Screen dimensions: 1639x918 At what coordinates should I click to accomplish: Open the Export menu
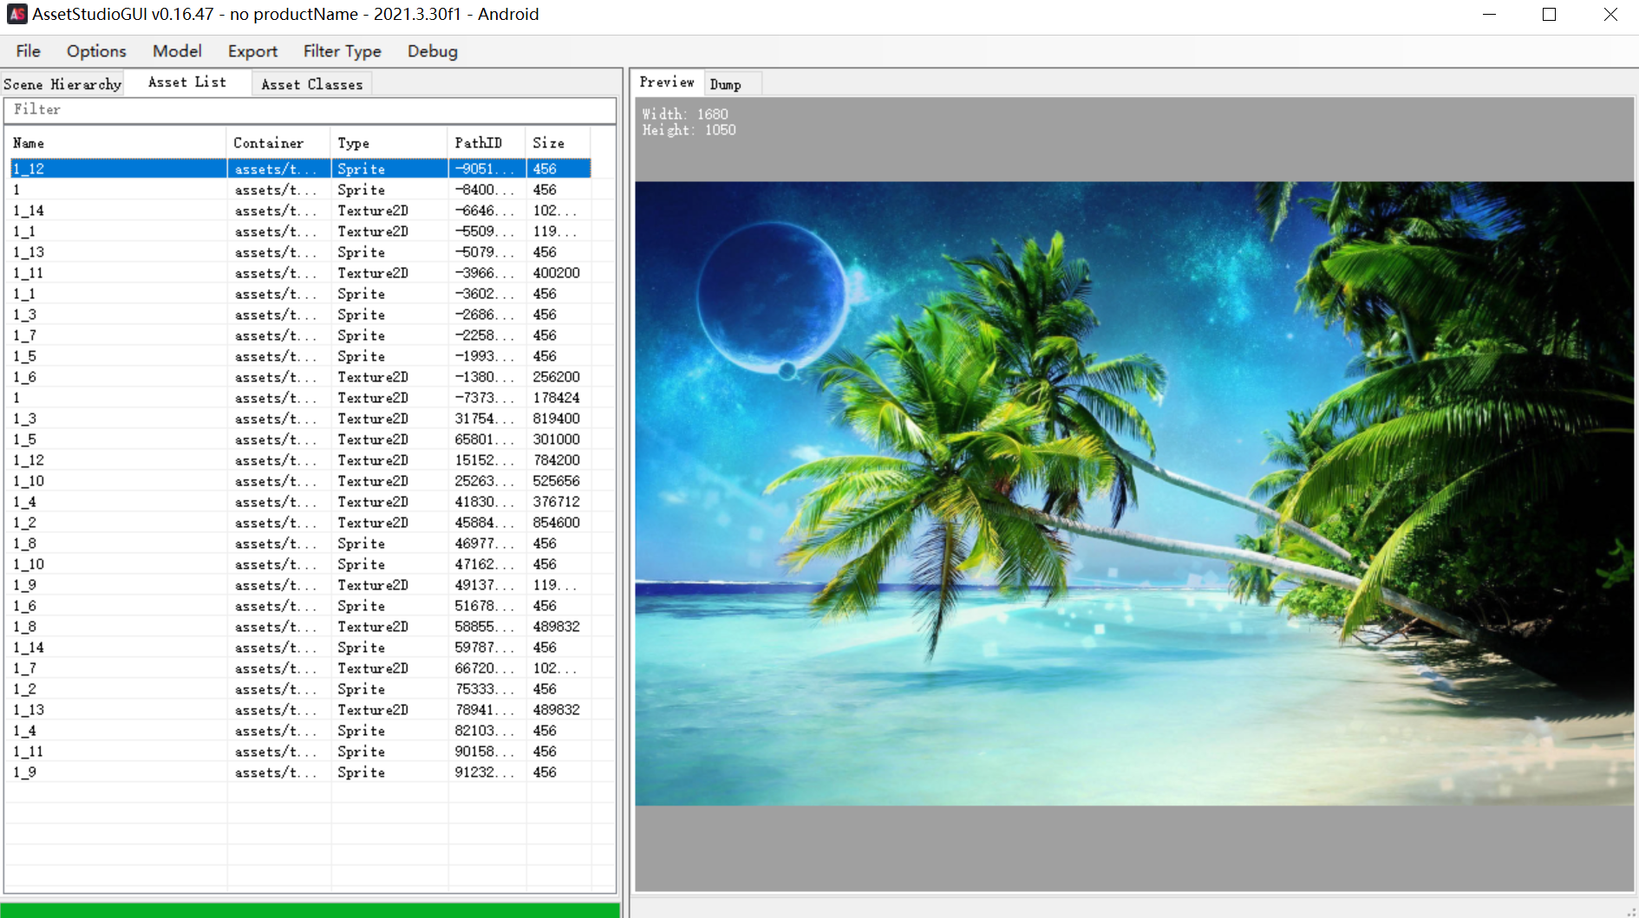click(252, 51)
